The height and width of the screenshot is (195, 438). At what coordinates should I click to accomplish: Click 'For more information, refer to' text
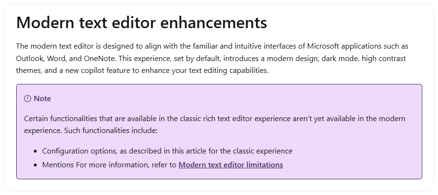click(x=126, y=165)
